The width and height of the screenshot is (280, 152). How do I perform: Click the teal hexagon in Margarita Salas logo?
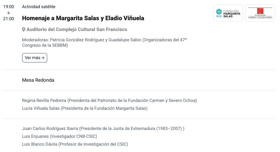coord(219,11)
